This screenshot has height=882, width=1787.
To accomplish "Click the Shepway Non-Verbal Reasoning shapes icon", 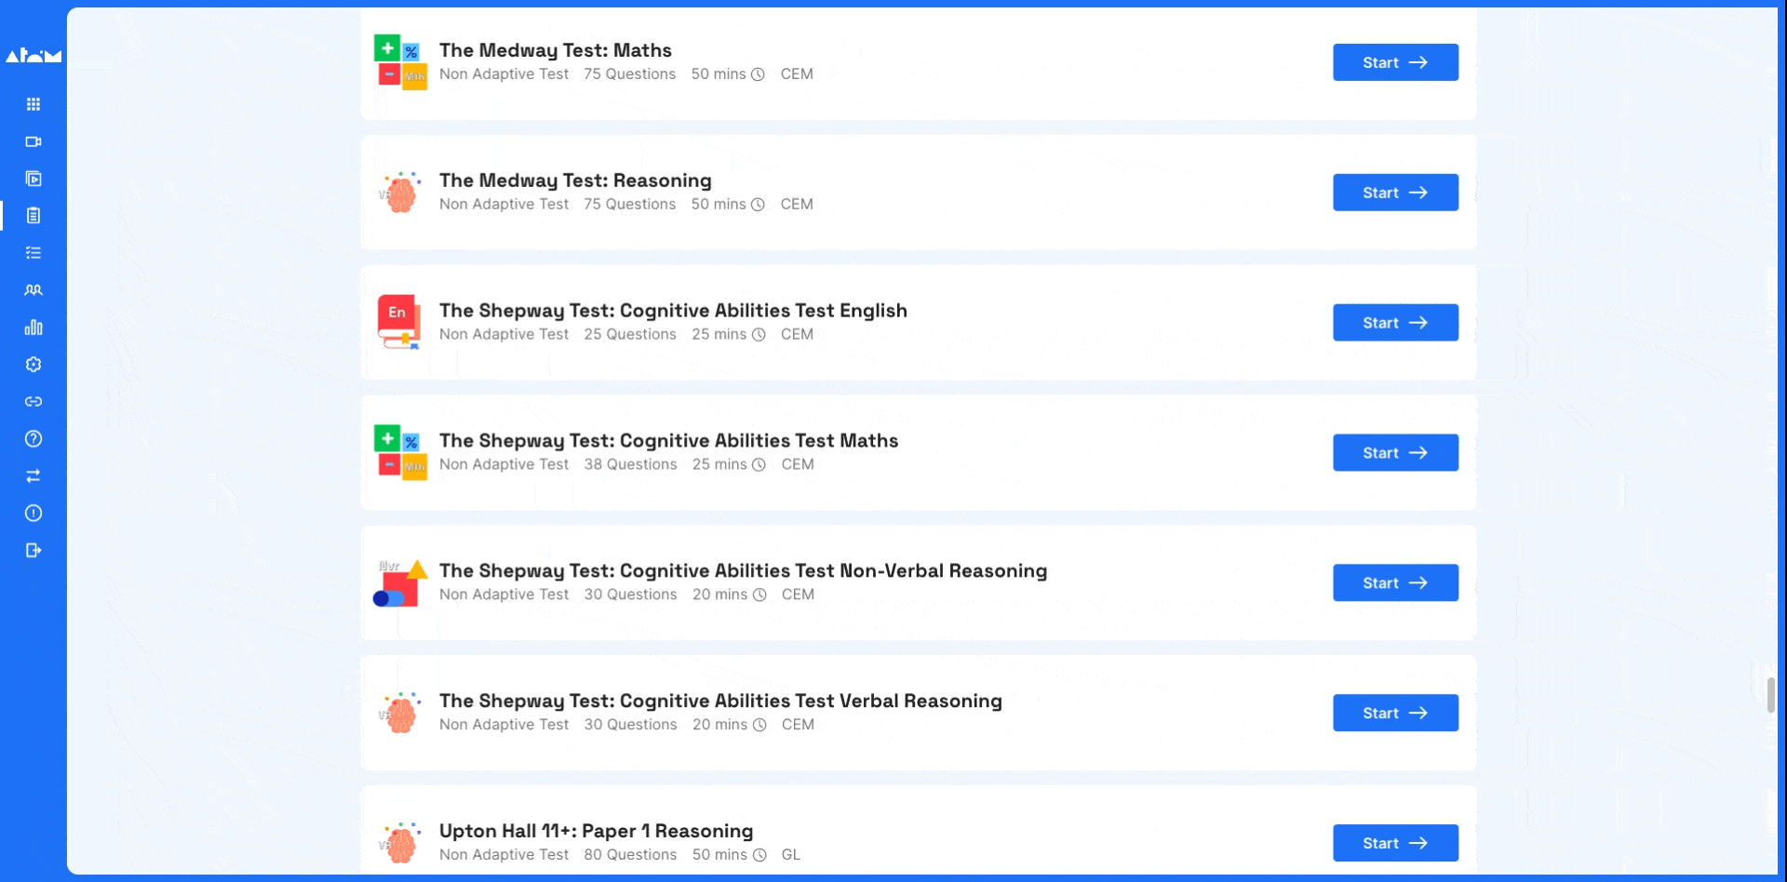I will click(x=400, y=583).
